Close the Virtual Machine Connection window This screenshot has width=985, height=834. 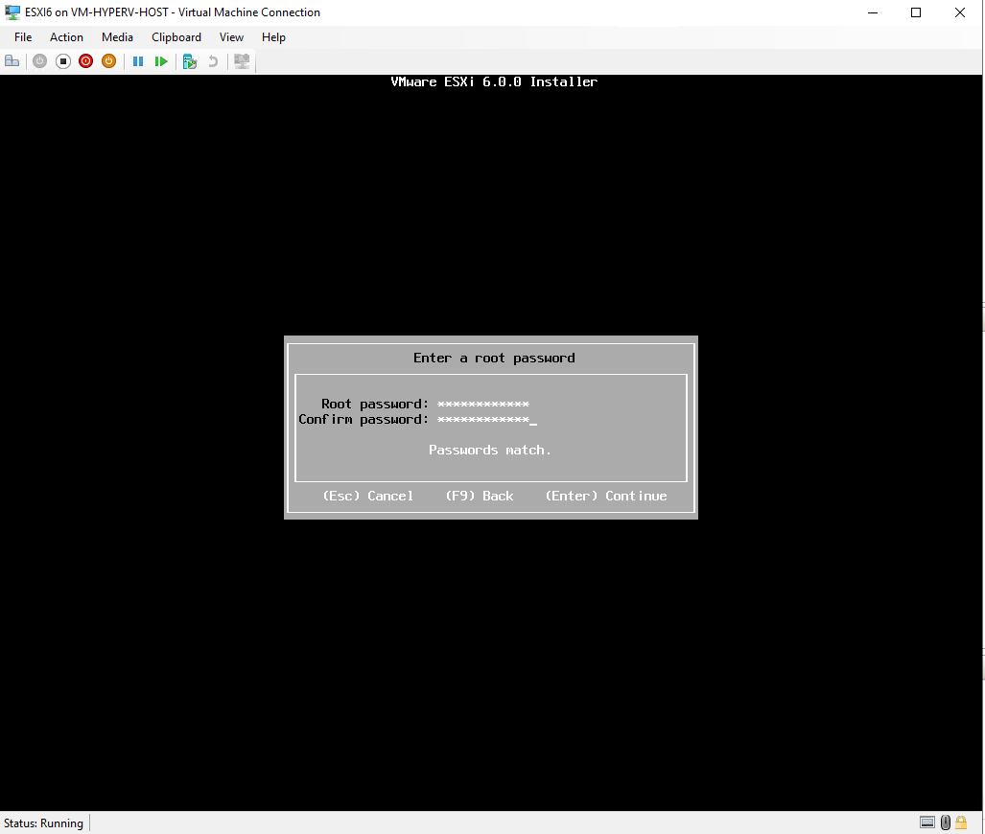[960, 12]
